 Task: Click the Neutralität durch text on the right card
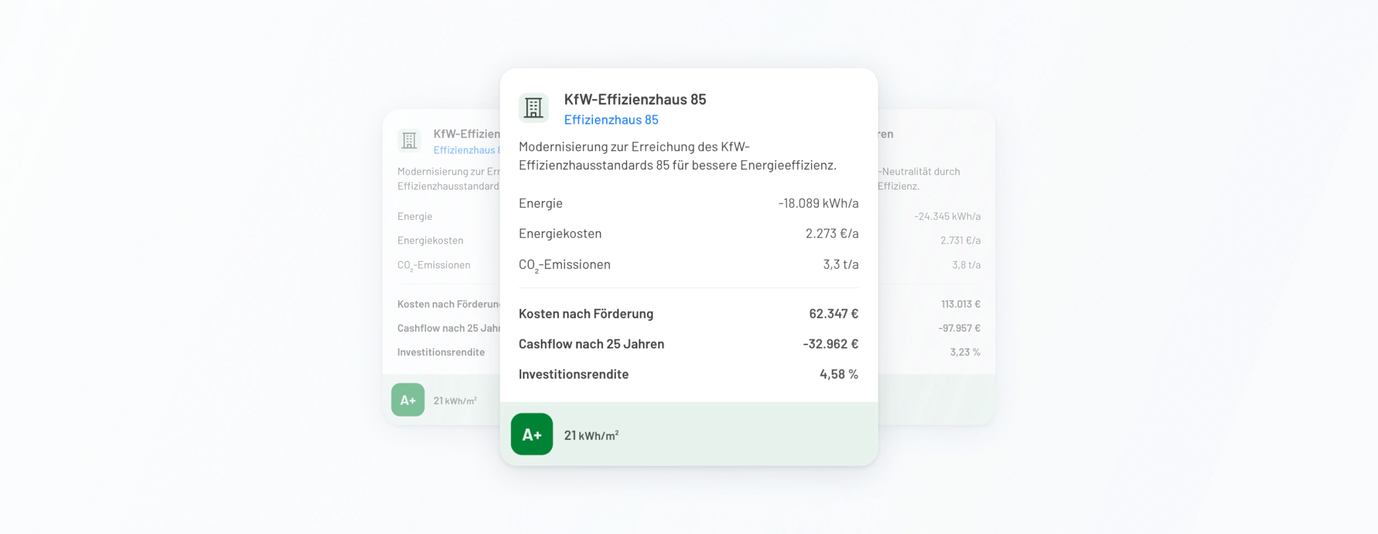pos(919,171)
